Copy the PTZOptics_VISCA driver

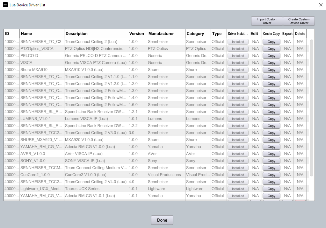click(x=271, y=49)
